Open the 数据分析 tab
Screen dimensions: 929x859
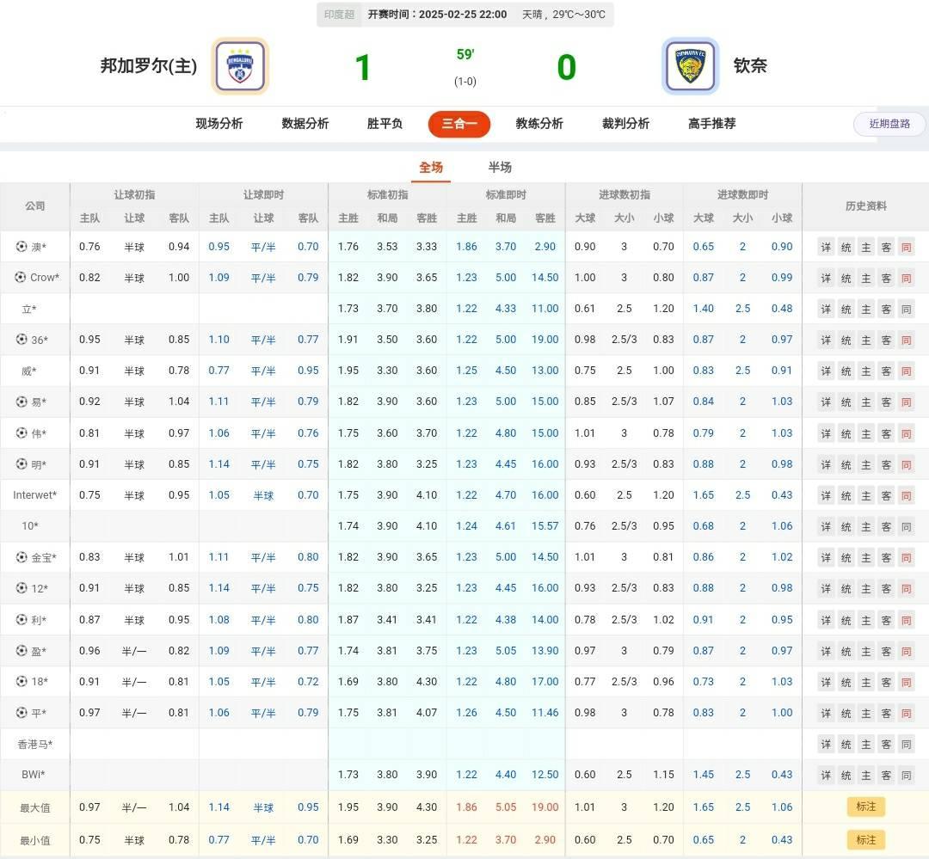pyautogui.click(x=305, y=123)
